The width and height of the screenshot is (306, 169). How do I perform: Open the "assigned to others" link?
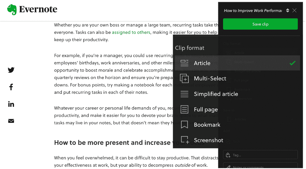tap(131, 32)
